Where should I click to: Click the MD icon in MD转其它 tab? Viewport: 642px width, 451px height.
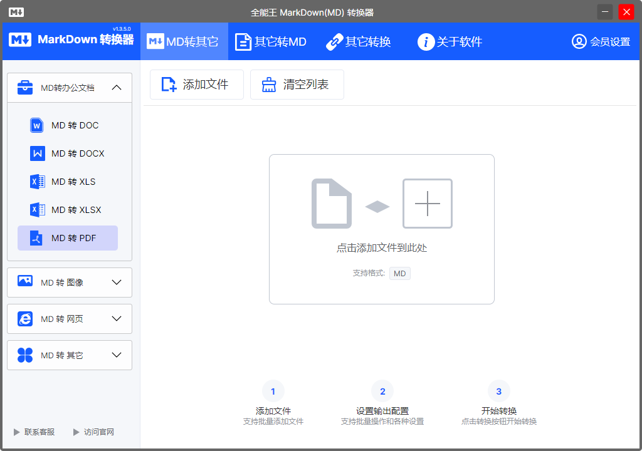click(x=155, y=41)
